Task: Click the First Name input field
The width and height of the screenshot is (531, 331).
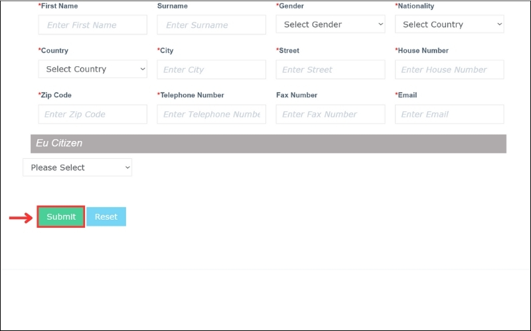Action: click(92, 25)
